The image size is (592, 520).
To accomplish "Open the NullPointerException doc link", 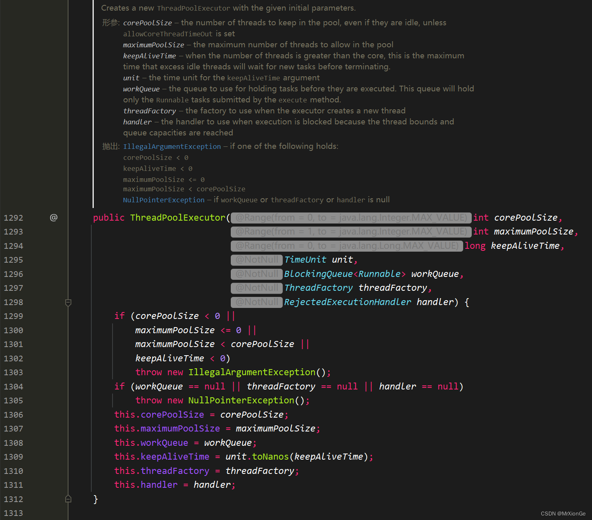I will pyautogui.click(x=163, y=200).
